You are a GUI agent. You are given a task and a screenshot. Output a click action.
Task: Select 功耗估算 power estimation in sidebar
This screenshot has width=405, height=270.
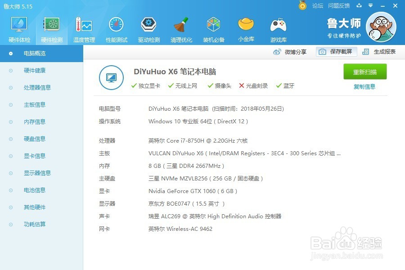pyautogui.click(x=35, y=224)
